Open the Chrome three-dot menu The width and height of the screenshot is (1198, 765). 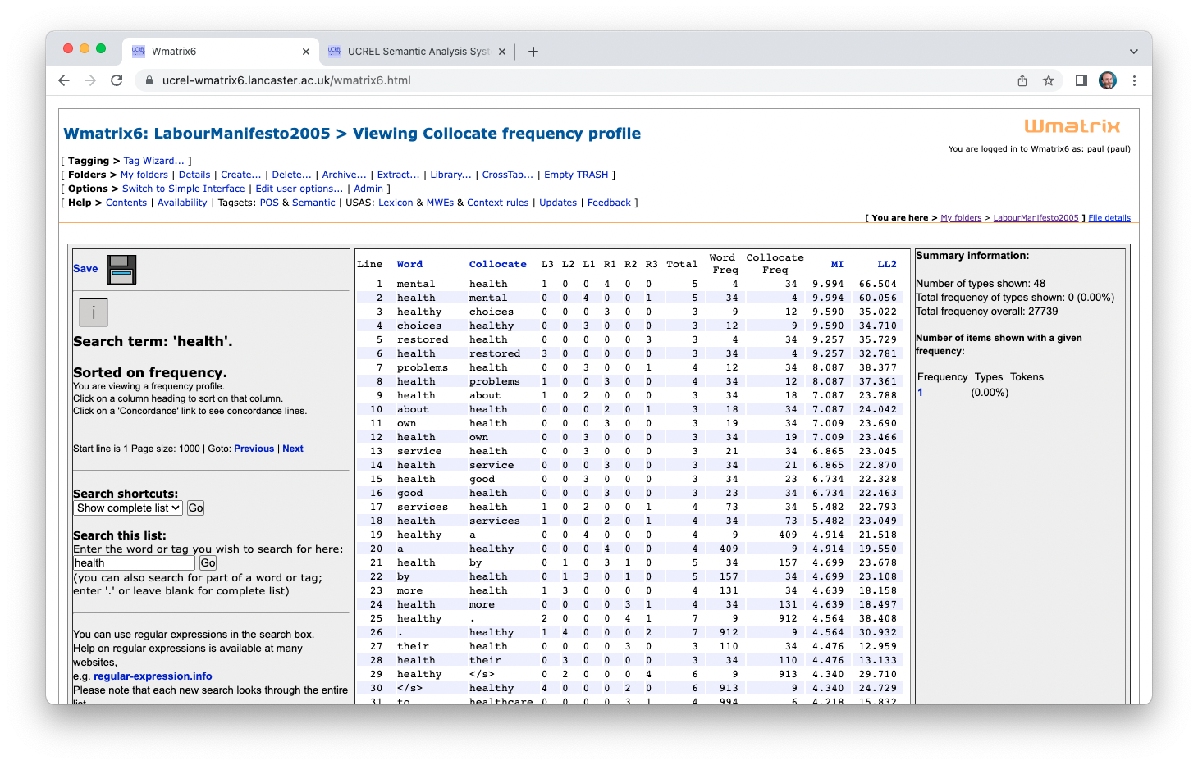click(x=1134, y=80)
